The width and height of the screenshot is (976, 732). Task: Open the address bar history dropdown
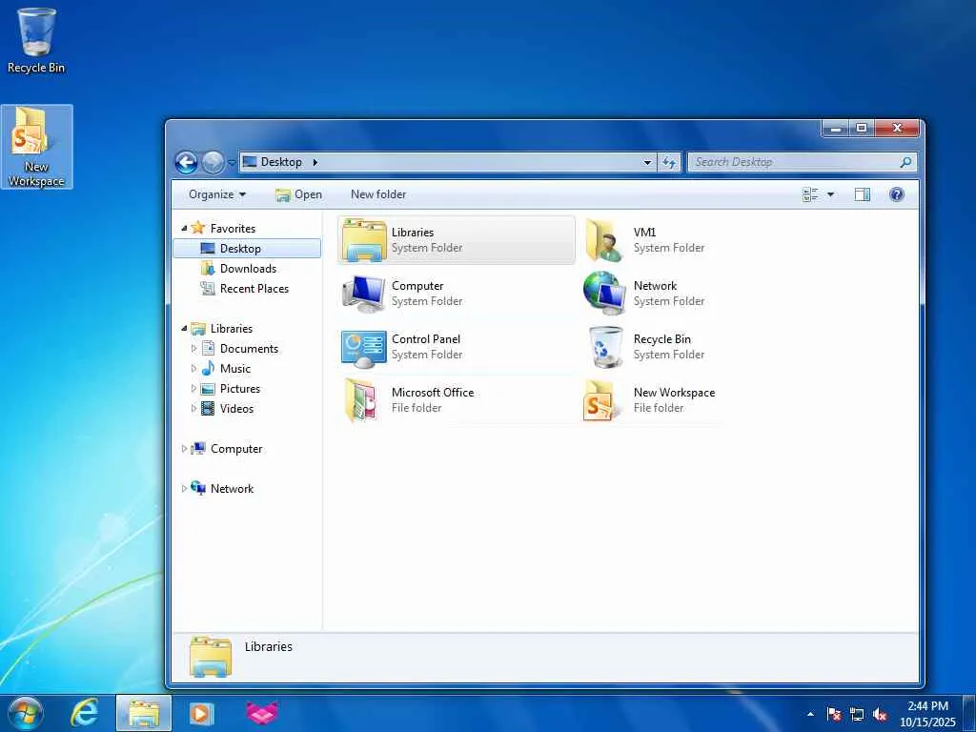point(647,162)
